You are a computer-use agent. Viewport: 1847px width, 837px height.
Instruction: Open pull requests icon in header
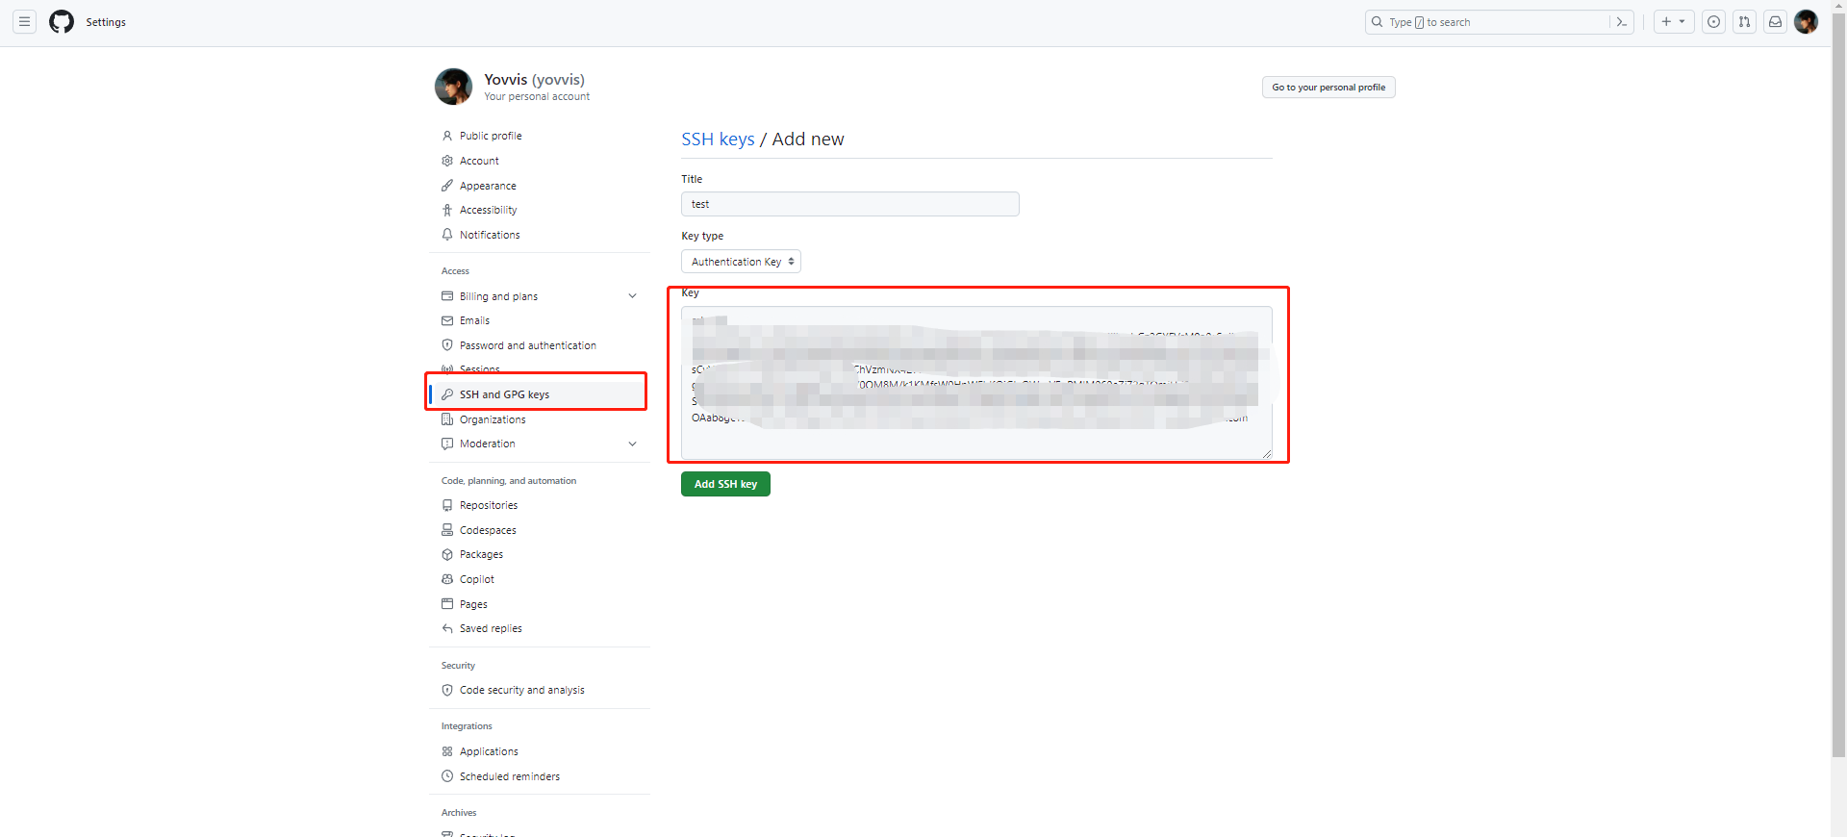point(1744,22)
